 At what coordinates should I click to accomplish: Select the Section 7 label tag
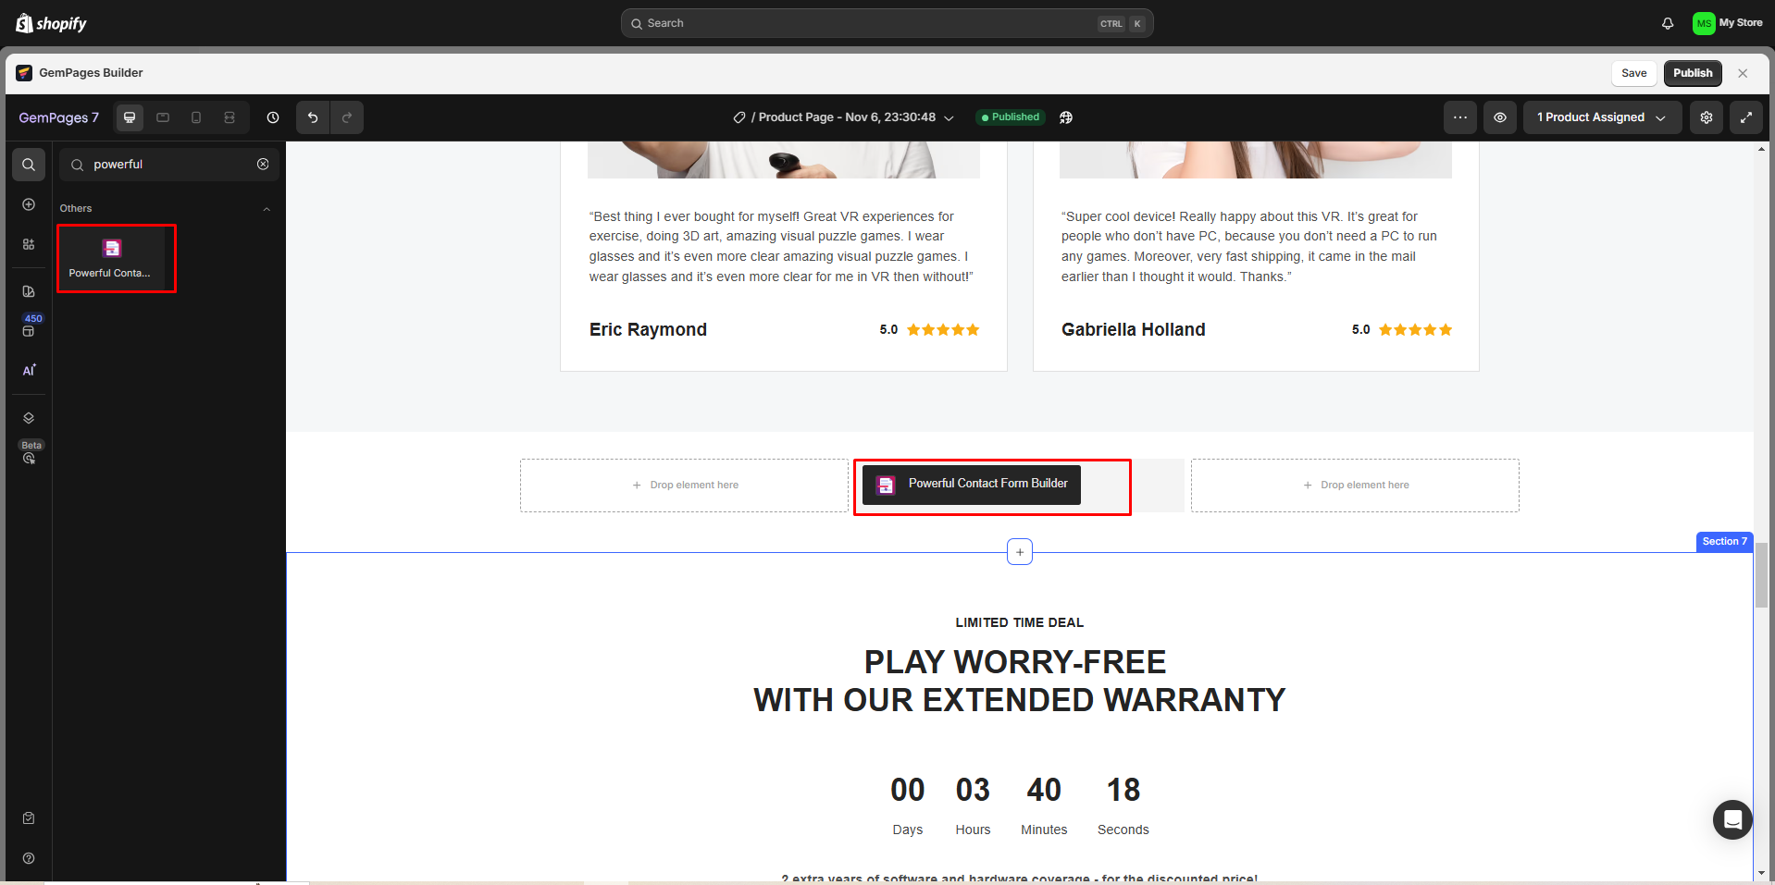click(x=1724, y=542)
